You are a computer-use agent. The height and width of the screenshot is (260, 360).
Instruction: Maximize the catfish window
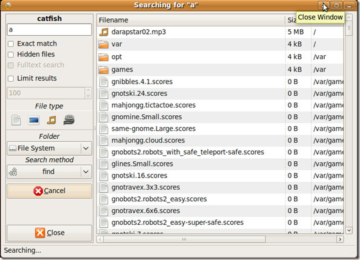(x=336, y=5)
